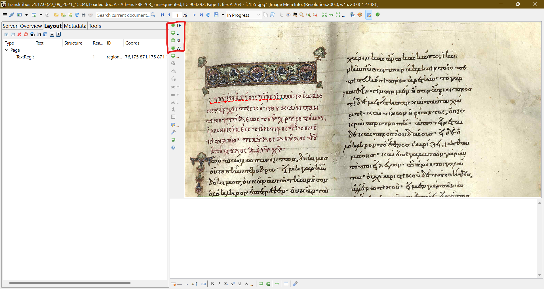
Task: Open the In Progress status dropdown
Action: 244,15
